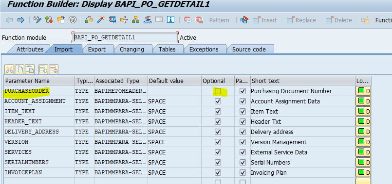Open the Where-Used List icon
The image size is (392, 184).
click(124, 20)
